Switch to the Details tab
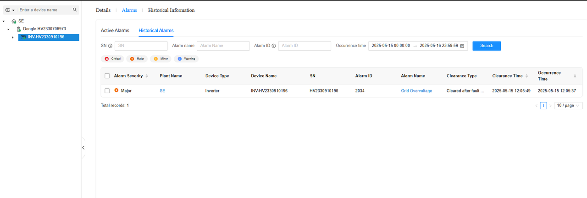This screenshot has height=198, width=587. [103, 10]
